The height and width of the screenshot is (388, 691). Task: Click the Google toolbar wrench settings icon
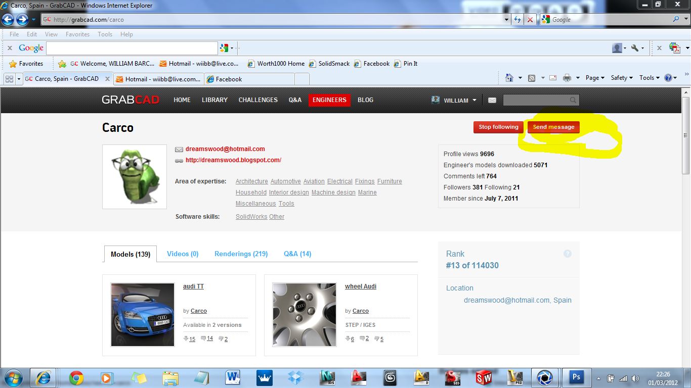[x=635, y=48]
